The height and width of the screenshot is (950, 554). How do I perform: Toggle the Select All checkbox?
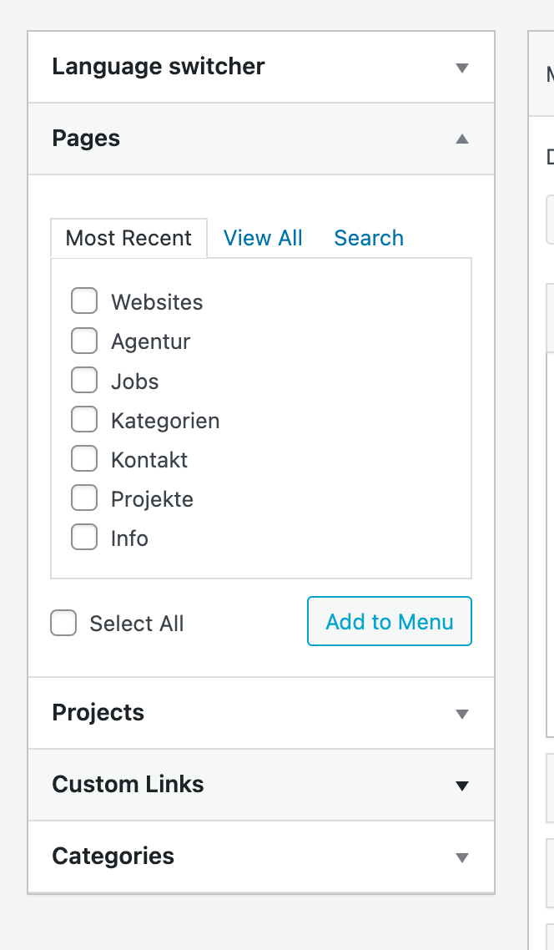pyautogui.click(x=64, y=624)
